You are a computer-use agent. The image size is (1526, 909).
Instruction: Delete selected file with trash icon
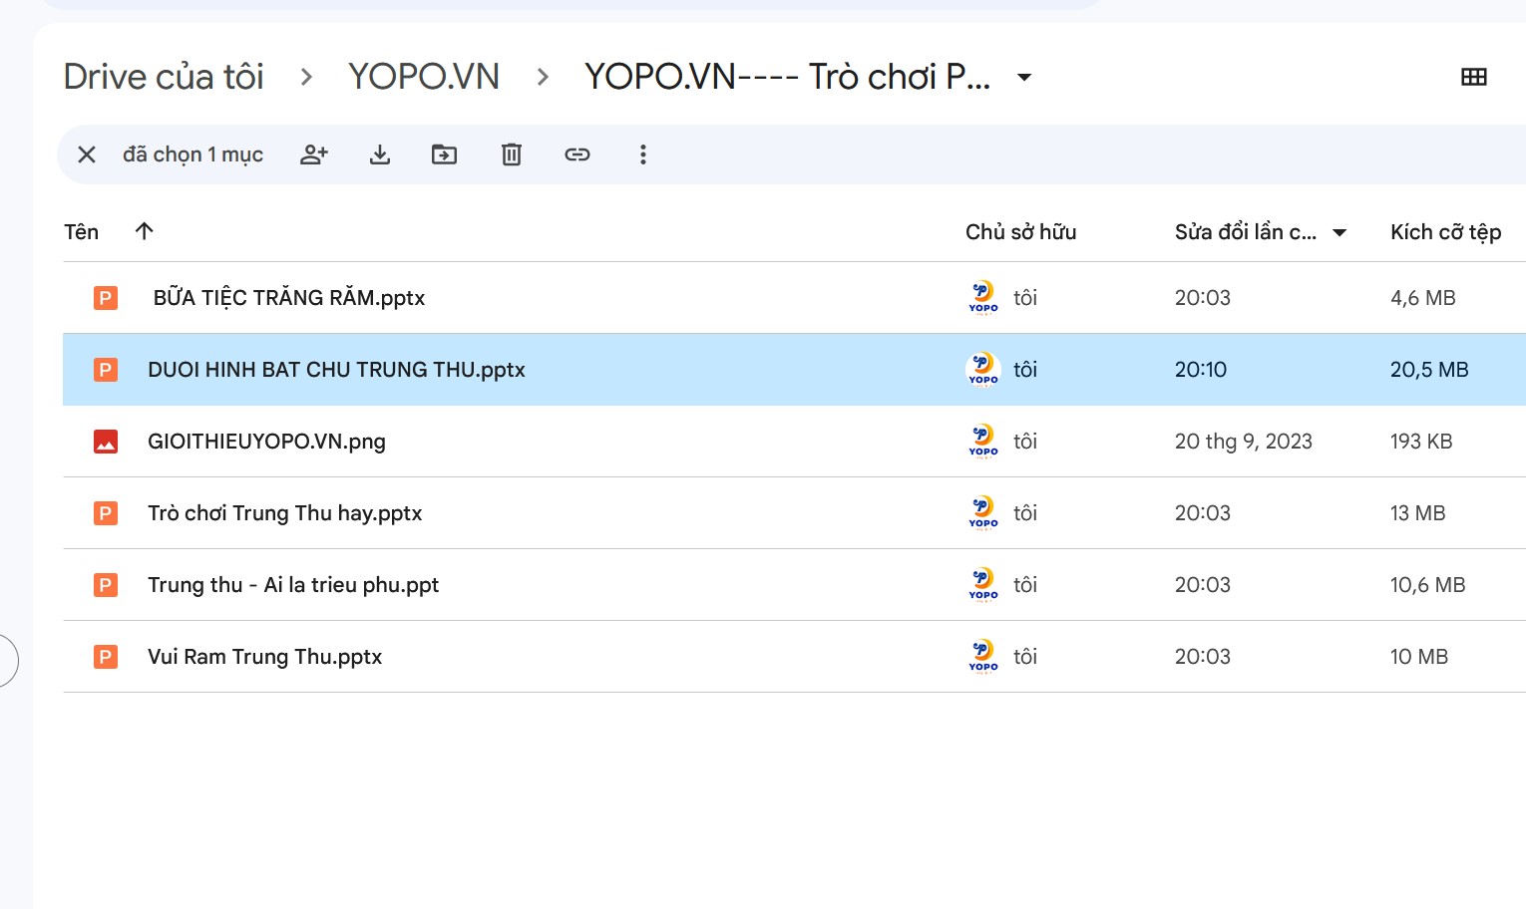tap(512, 154)
